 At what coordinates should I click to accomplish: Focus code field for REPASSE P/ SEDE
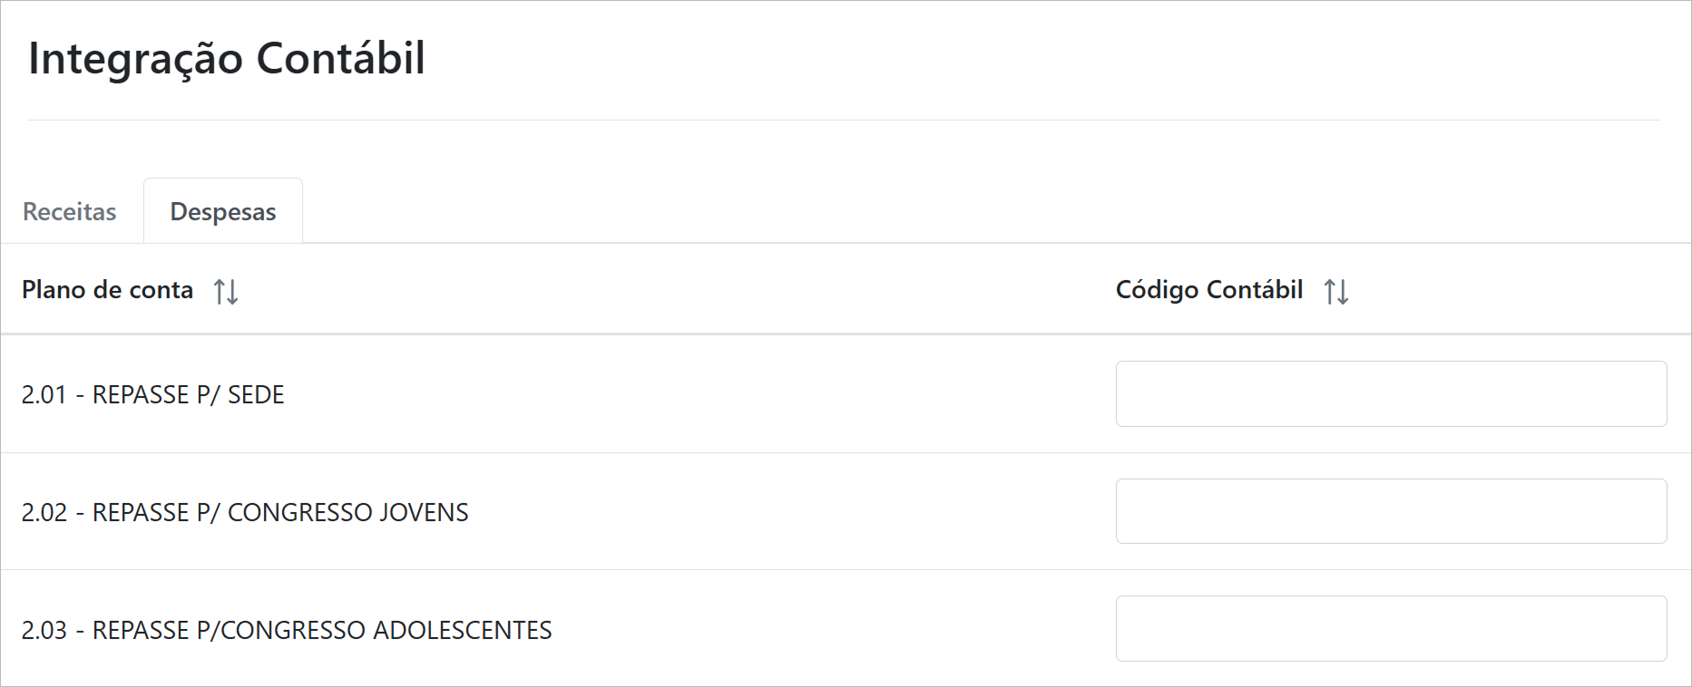[1391, 394]
